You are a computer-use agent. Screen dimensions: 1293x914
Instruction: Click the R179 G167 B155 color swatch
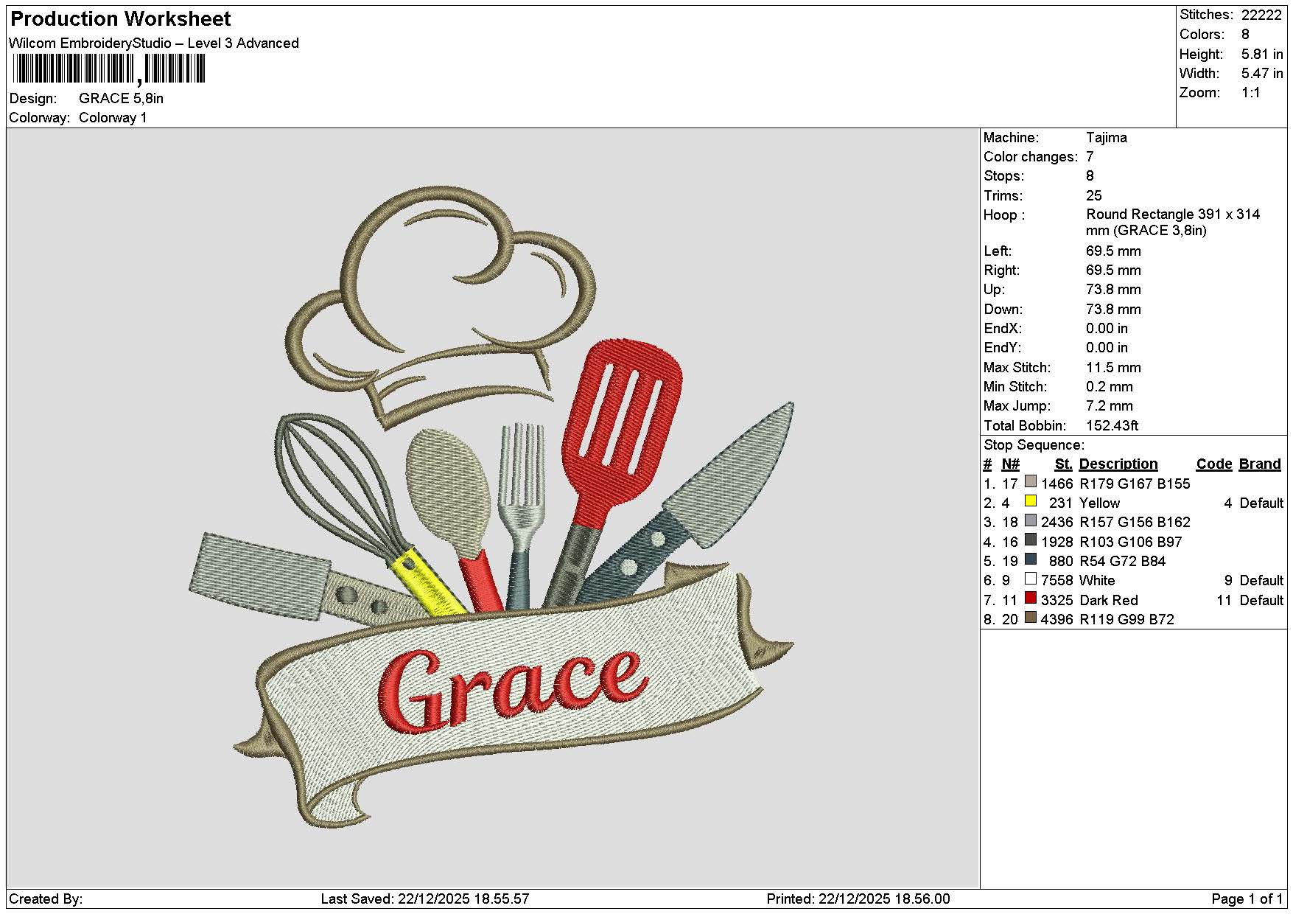pyautogui.click(x=1031, y=482)
